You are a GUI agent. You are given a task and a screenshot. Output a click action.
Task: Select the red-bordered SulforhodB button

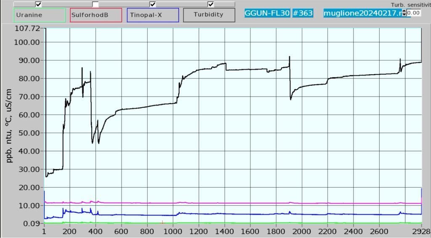[96, 15]
